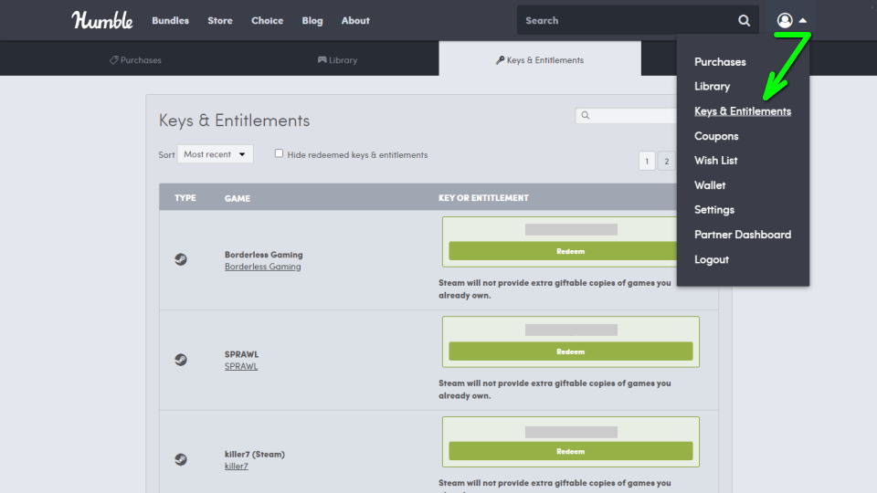Click the Steam icon for killer7

[x=181, y=459]
